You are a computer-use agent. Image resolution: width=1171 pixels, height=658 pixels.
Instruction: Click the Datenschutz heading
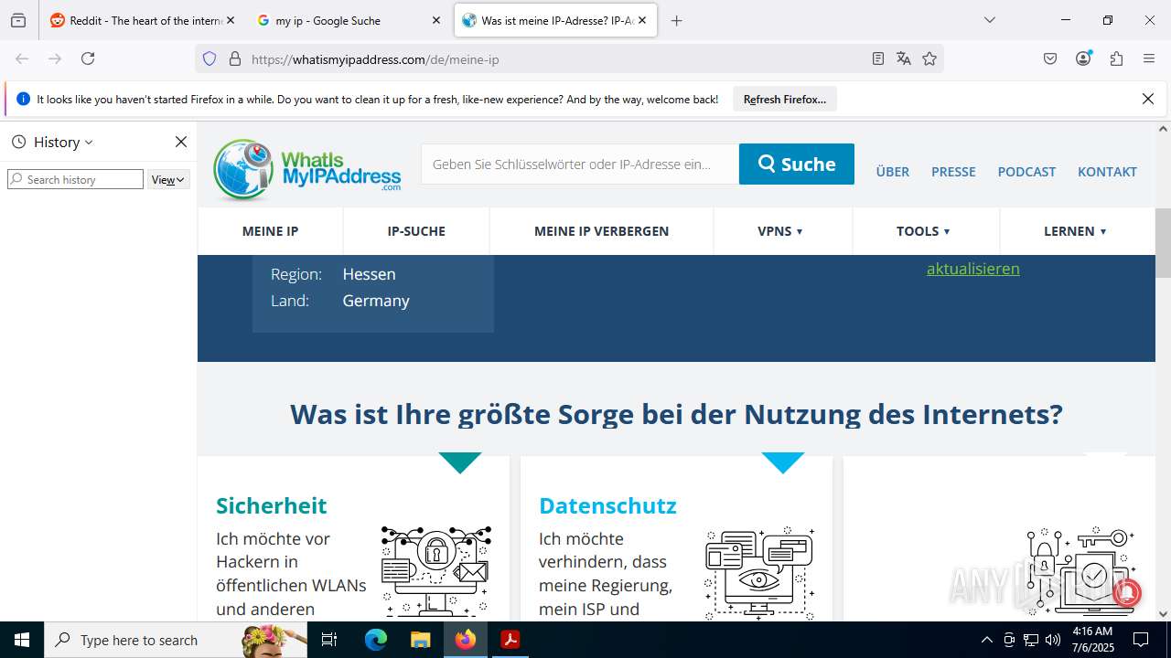point(607,505)
